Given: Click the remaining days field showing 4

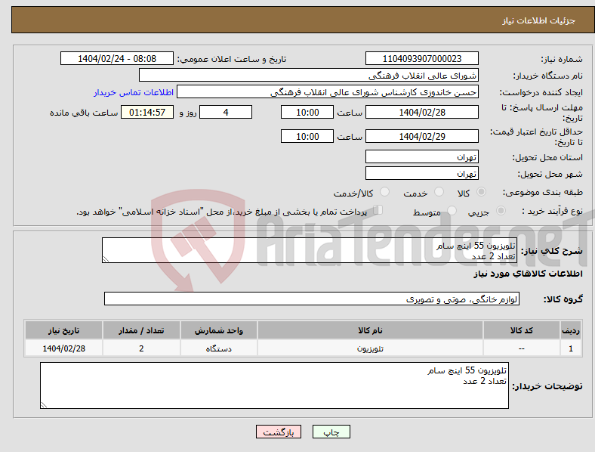Looking at the screenshot, I should [226, 112].
